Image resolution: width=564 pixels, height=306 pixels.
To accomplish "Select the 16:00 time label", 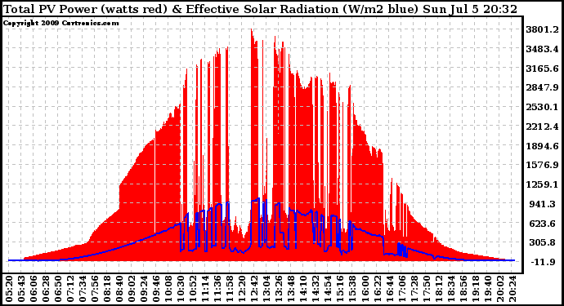I will click(365, 289).
